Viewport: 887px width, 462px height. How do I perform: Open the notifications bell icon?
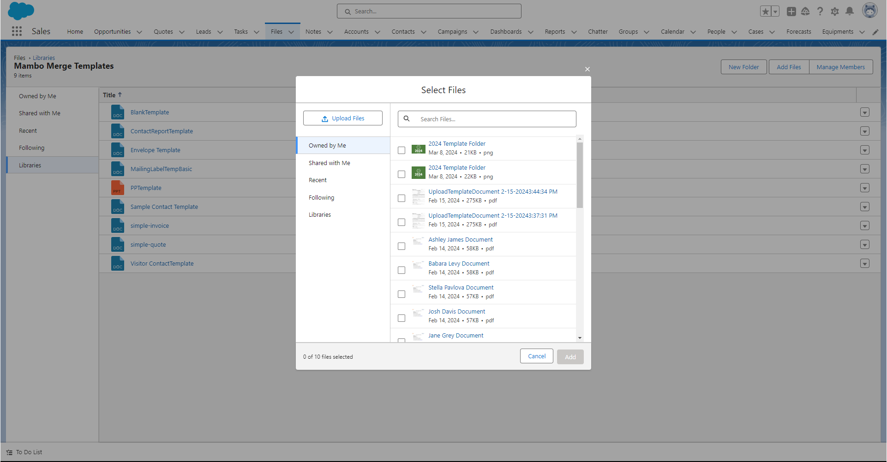850,11
